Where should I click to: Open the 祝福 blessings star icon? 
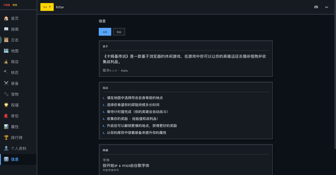click(x=6, y=105)
